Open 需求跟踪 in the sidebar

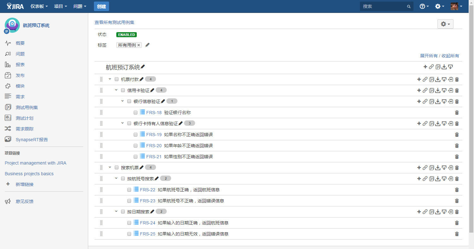25,129
